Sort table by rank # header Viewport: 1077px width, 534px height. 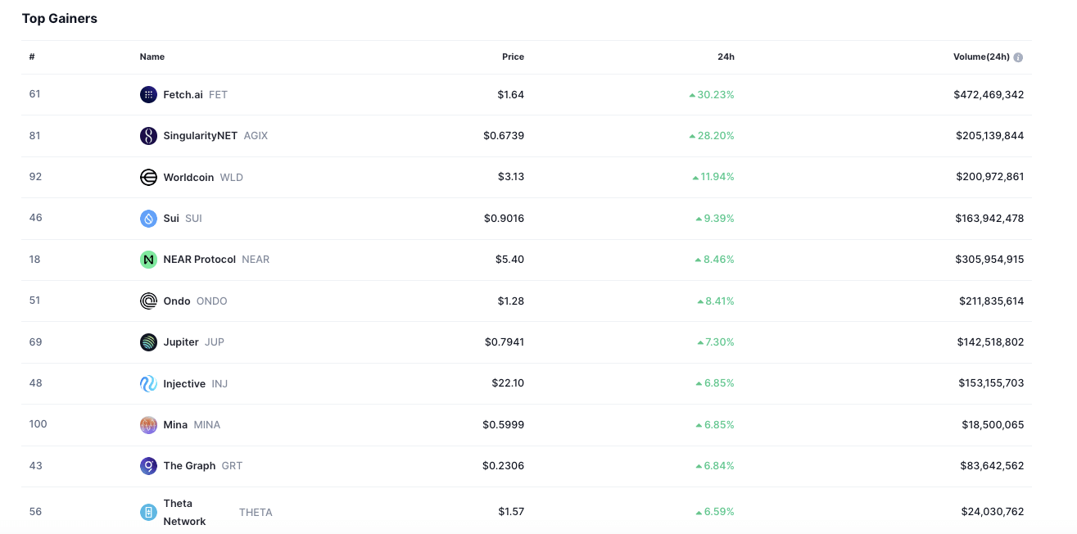click(x=32, y=57)
